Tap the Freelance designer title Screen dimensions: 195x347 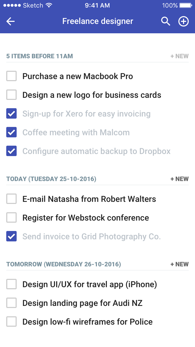[98, 21]
